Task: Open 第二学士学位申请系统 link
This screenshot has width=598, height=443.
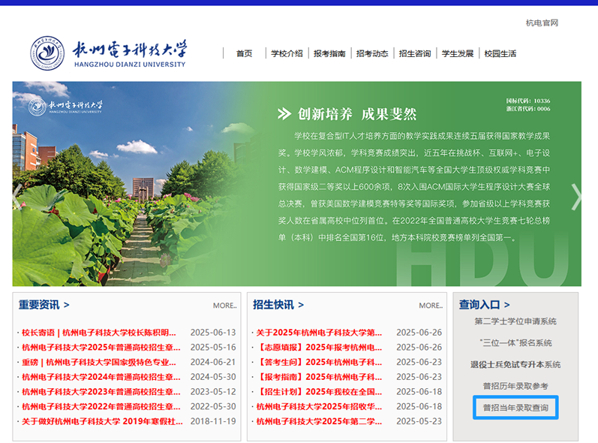Action: (515, 321)
